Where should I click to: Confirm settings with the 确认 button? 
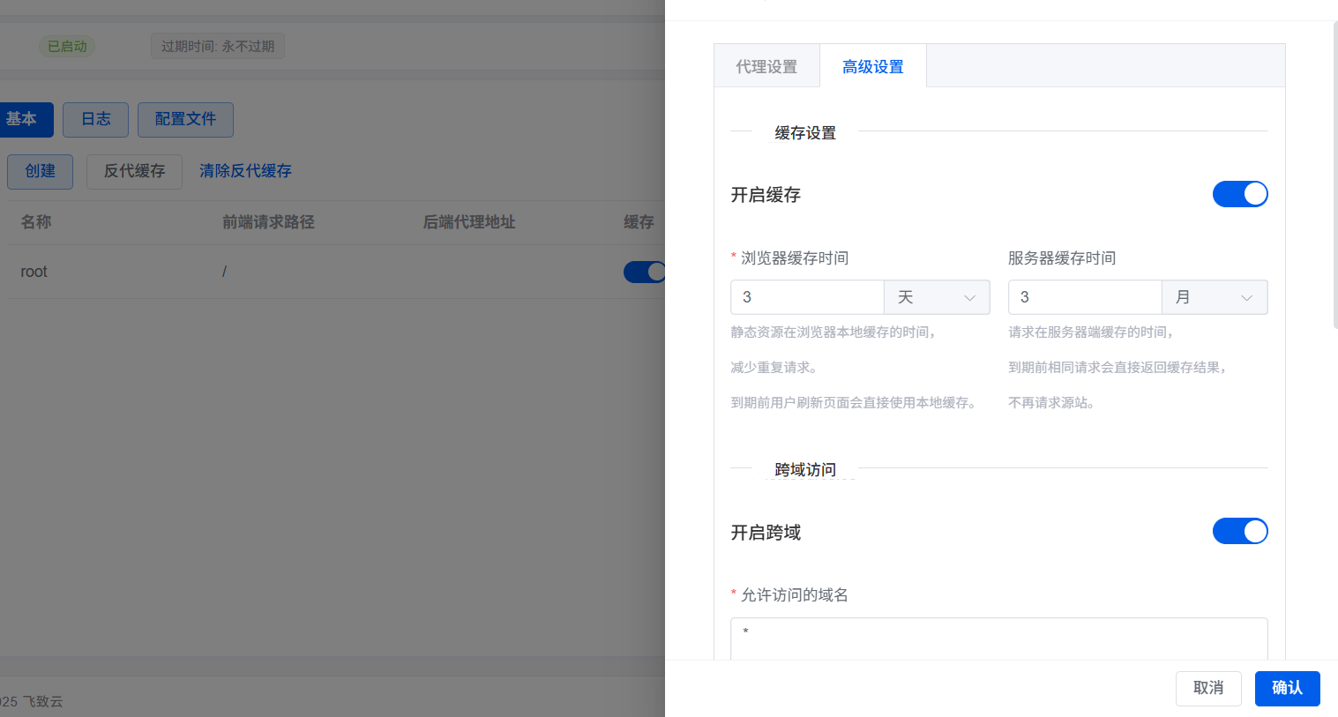pos(1287,688)
